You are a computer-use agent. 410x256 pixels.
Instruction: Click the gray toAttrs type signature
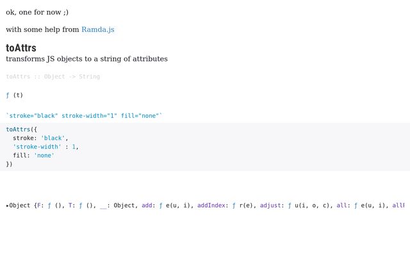53,77
